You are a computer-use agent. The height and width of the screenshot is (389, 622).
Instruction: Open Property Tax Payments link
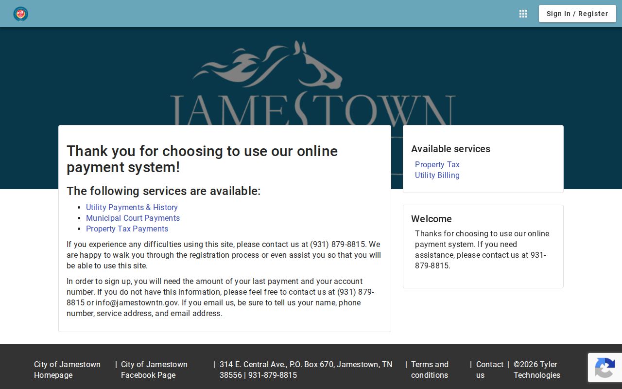(x=127, y=229)
